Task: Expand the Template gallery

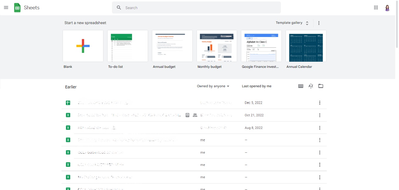Action: pos(292,23)
